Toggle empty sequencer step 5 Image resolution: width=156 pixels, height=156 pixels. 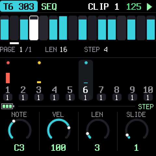pos(44,28)
